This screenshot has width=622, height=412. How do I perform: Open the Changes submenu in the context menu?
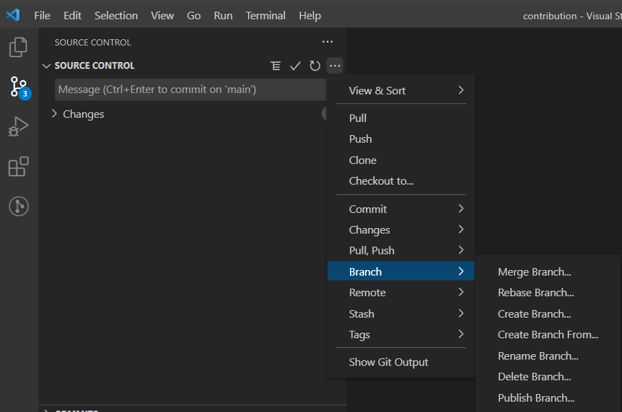401,230
